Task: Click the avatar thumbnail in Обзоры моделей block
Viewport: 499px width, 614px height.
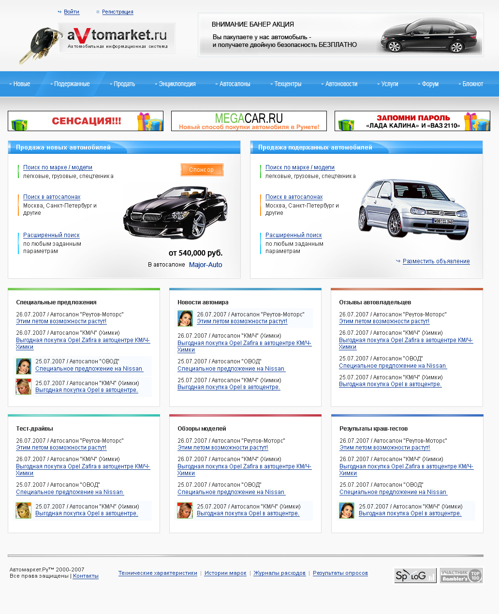Action: coord(185,510)
